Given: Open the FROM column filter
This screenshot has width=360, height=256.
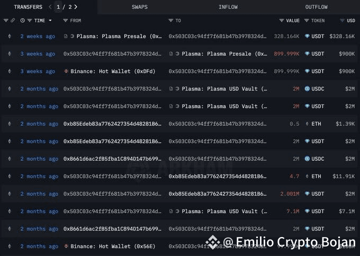Looking at the screenshot, I should click(66, 21).
